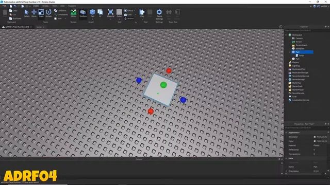
Task: Click the ribbon Color swatch button
Action: click(x=119, y=12)
